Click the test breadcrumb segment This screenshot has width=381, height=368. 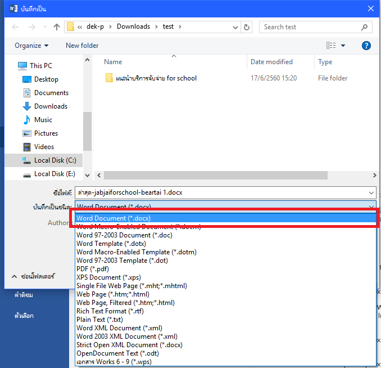pyautogui.click(x=168, y=26)
